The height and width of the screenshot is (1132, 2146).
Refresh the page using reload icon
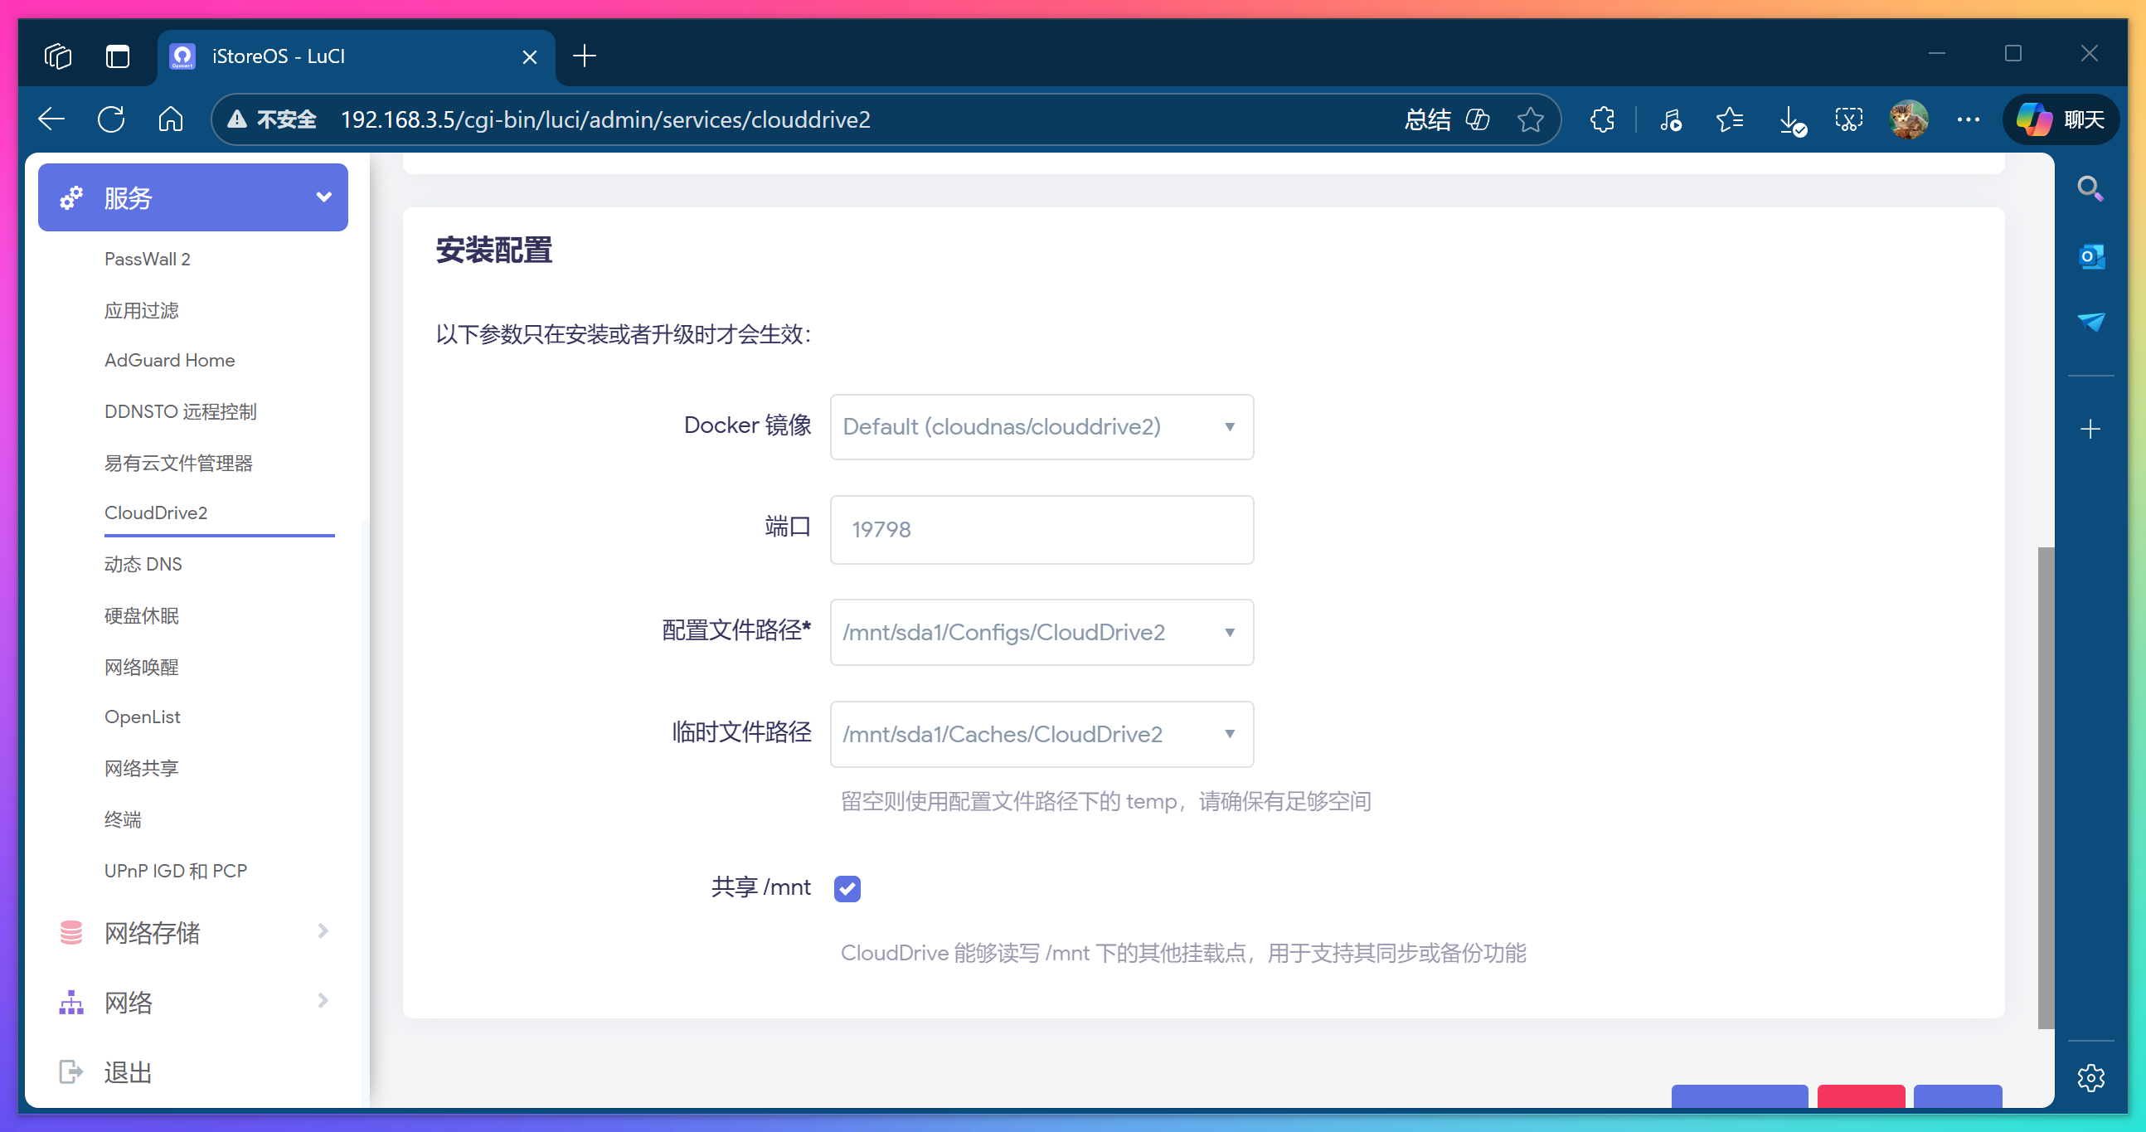pos(113,119)
